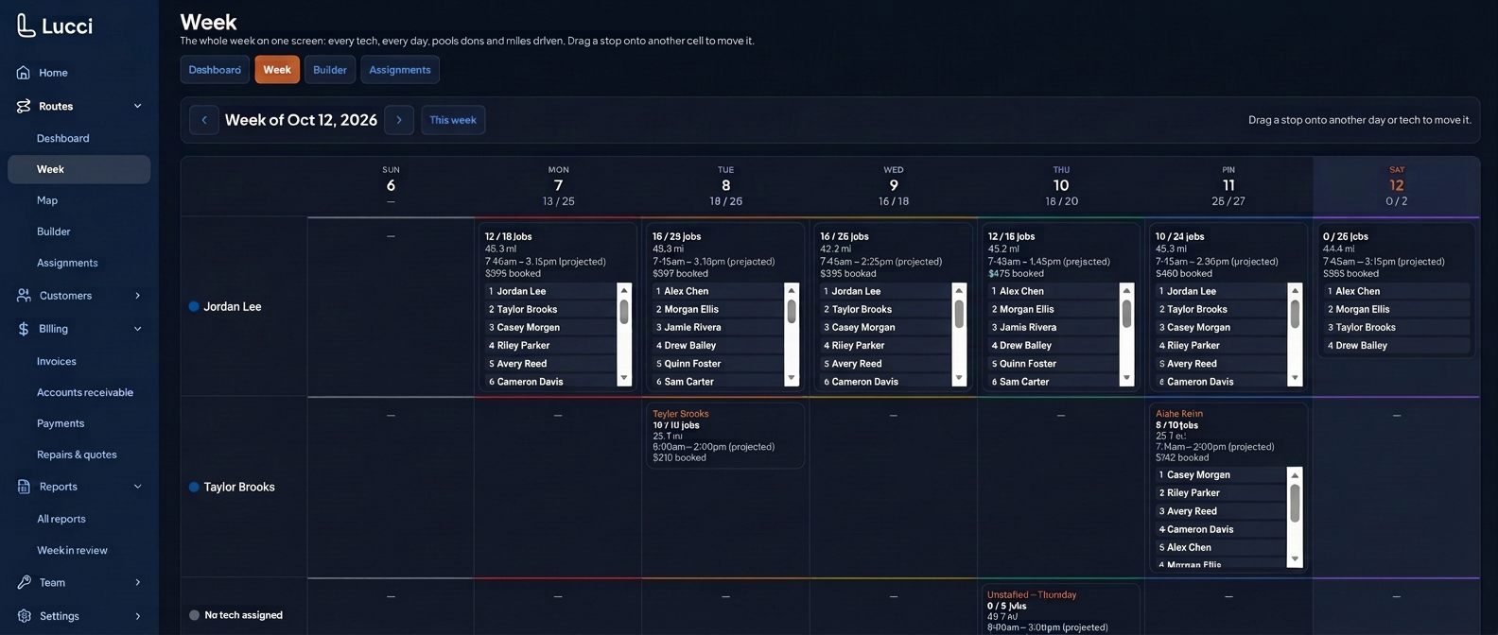Open Dashboard under Routes in sidebar
The height and width of the screenshot is (635, 1498).
[63, 138]
